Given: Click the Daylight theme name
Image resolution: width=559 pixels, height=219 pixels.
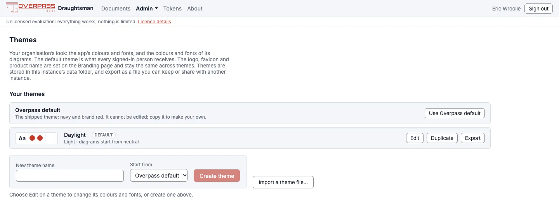Looking at the screenshot, I should click(x=75, y=135).
